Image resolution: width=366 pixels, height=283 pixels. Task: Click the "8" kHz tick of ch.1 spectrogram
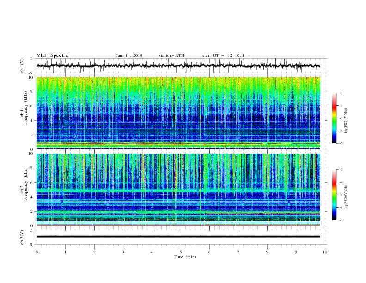[32, 92]
